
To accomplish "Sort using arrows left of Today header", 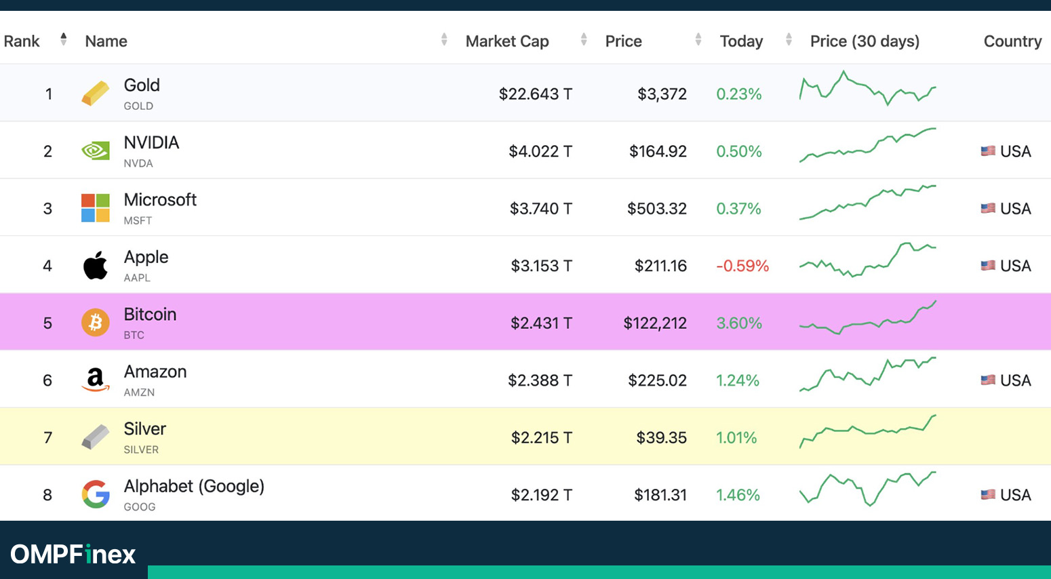I will point(698,39).
